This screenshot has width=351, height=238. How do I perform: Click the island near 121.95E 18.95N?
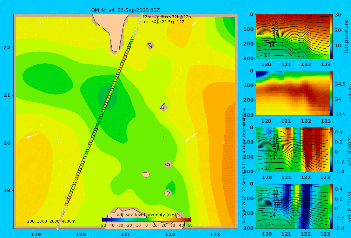(168, 193)
